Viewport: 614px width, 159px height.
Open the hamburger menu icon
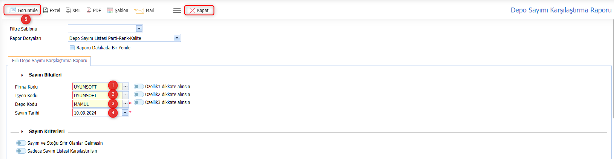[177, 10]
